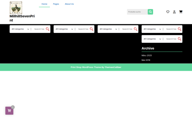Go to the Home menu item
The image size is (192, 120).
(44, 4)
